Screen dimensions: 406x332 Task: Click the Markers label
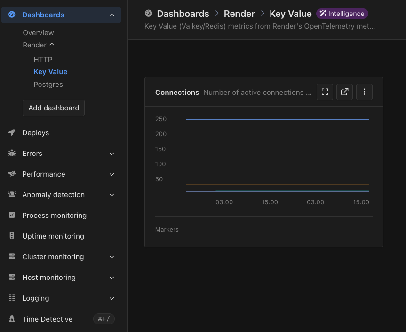coord(167,230)
